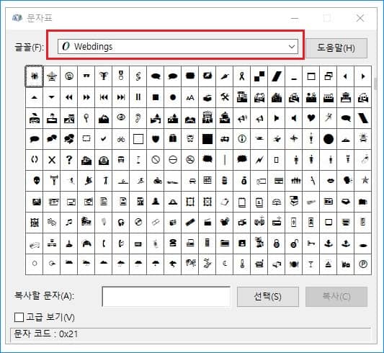Select the thermometer glyph
This screenshot has width=384, height=353.
242,264
